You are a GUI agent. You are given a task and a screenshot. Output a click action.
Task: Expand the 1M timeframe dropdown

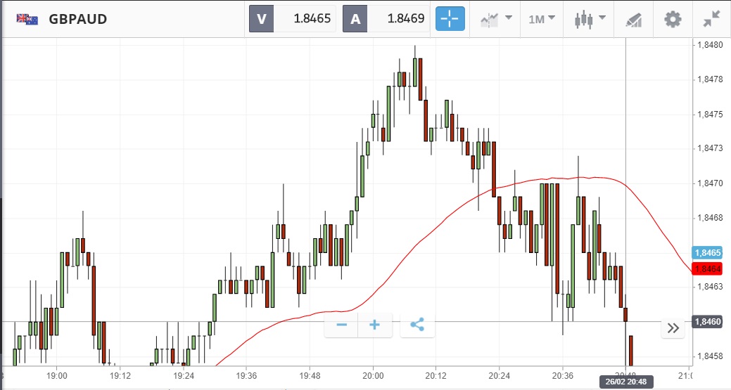click(x=542, y=19)
